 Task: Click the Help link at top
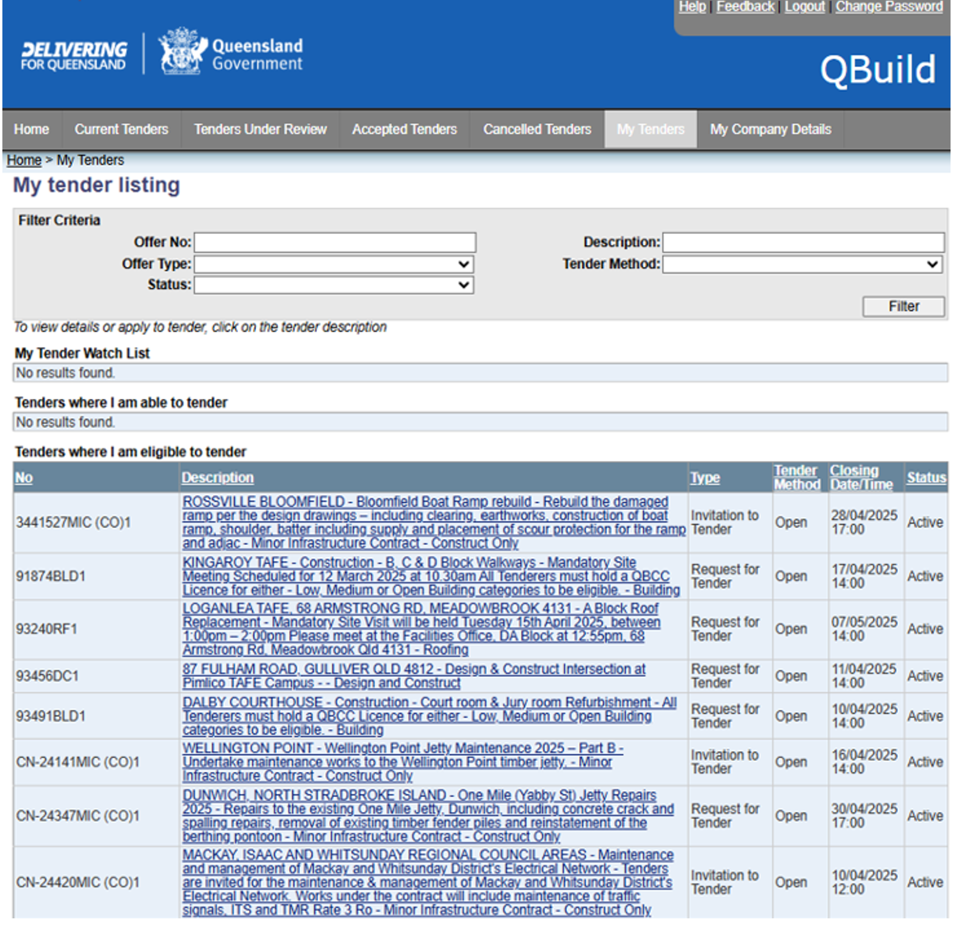point(692,7)
